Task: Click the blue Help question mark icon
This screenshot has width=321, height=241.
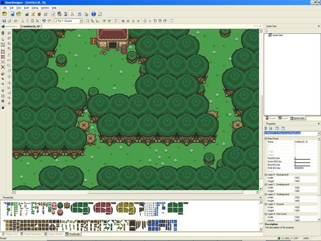Action: point(93,14)
